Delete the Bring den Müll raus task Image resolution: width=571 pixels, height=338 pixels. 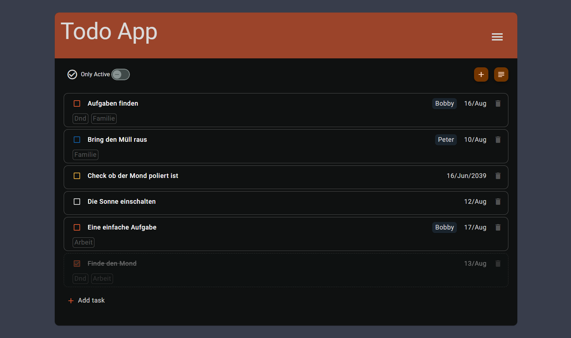pyautogui.click(x=498, y=140)
